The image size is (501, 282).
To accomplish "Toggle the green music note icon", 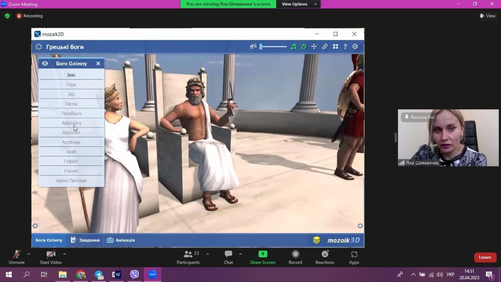I will pos(294,47).
